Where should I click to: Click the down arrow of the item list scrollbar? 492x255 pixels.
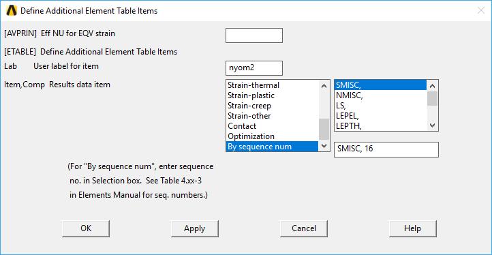324,146
